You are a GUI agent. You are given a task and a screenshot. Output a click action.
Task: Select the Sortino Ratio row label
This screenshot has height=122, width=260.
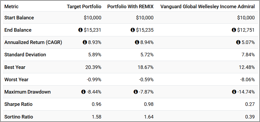point(19,117)
